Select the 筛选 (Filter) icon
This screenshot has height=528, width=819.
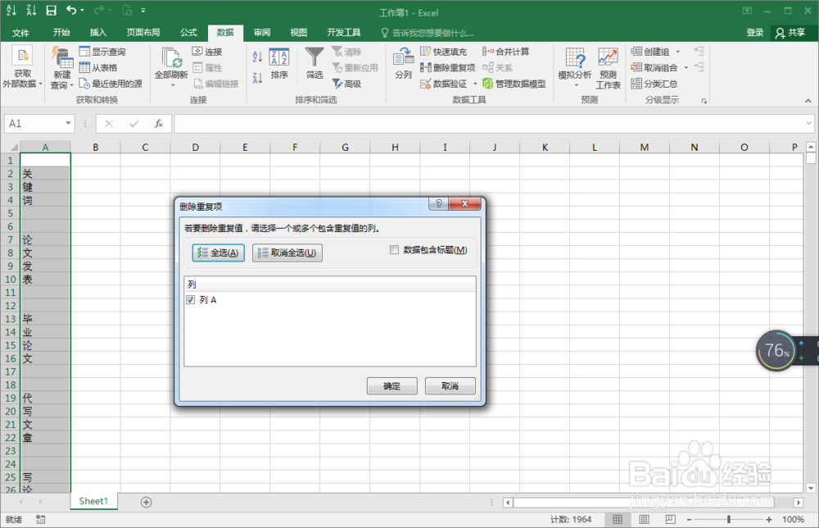point(314,64)
